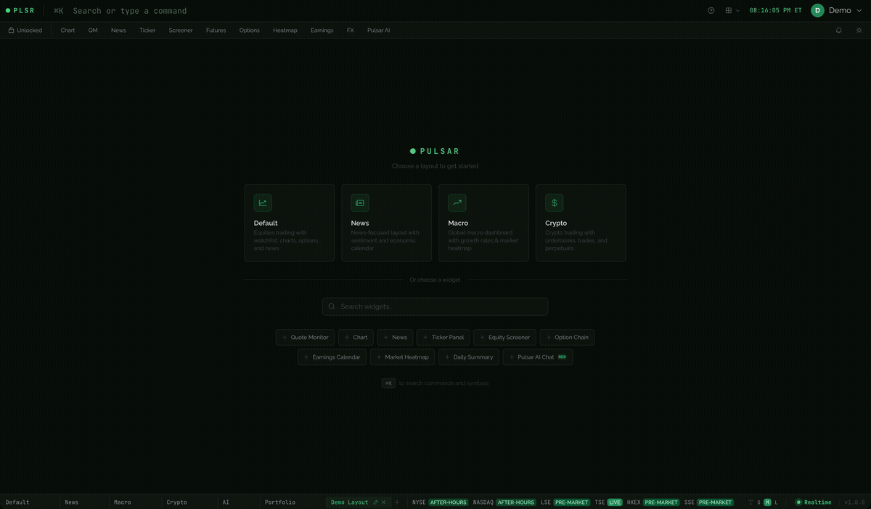Toggle light theme with sun icon
The image size is (871, 509).
click(859, 30)
